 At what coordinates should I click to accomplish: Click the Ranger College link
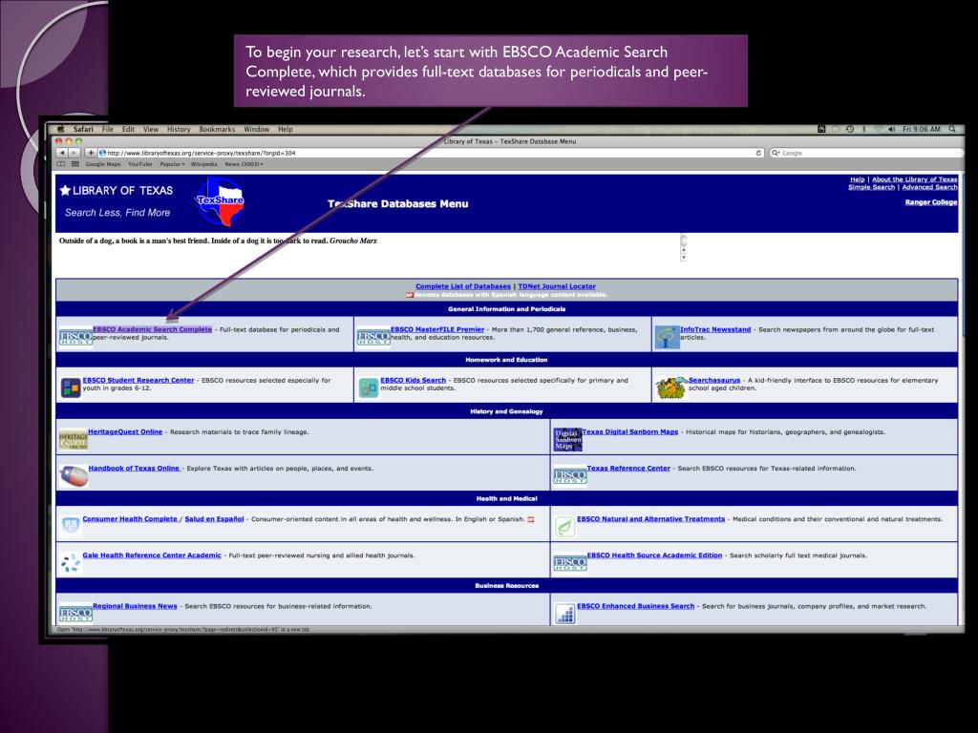tap(931, 202)
